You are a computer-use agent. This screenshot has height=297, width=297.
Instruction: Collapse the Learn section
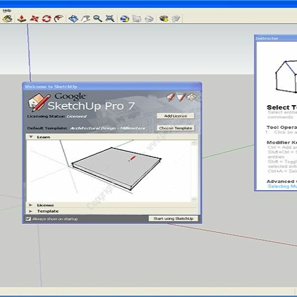(31, 137)
